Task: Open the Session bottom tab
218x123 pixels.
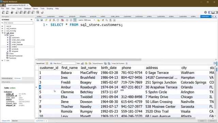Action: tap(15, 121)
